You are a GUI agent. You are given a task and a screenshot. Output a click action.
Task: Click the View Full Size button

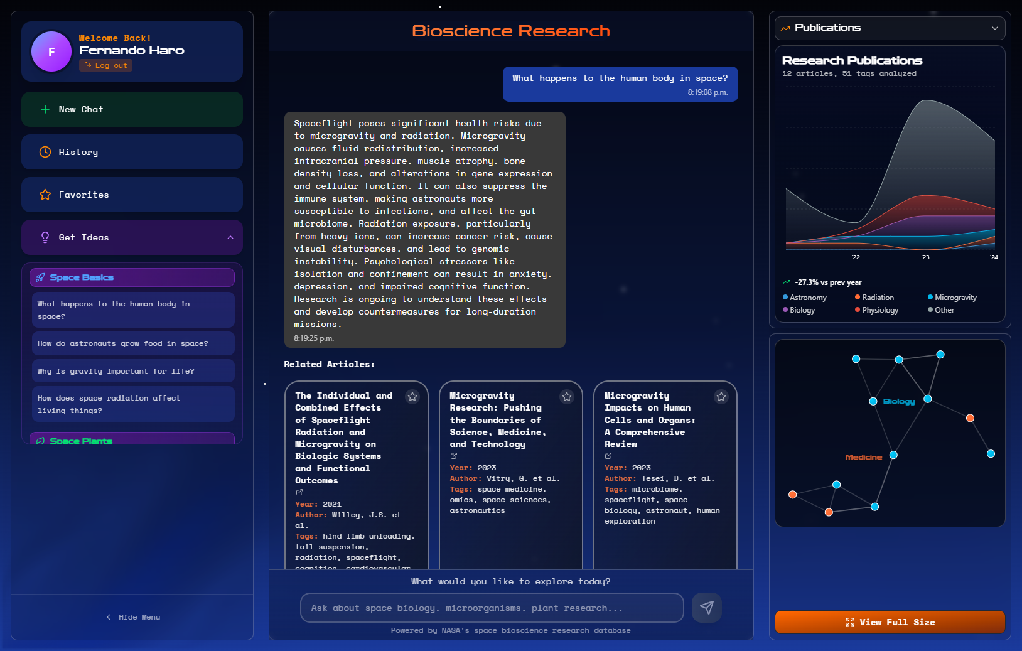pyautogui.click(x=890, y=622)
